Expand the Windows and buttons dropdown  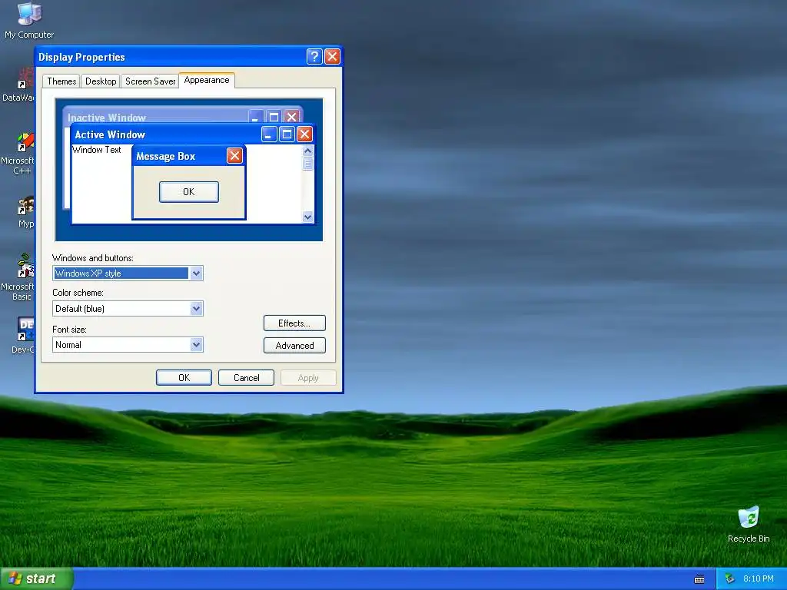pyautogui.click(x=196, y=273)
